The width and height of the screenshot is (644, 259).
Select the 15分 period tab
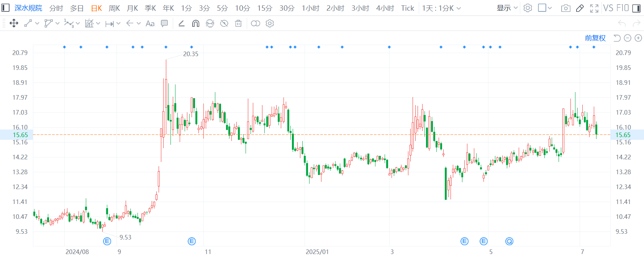(x=265, y=8)
